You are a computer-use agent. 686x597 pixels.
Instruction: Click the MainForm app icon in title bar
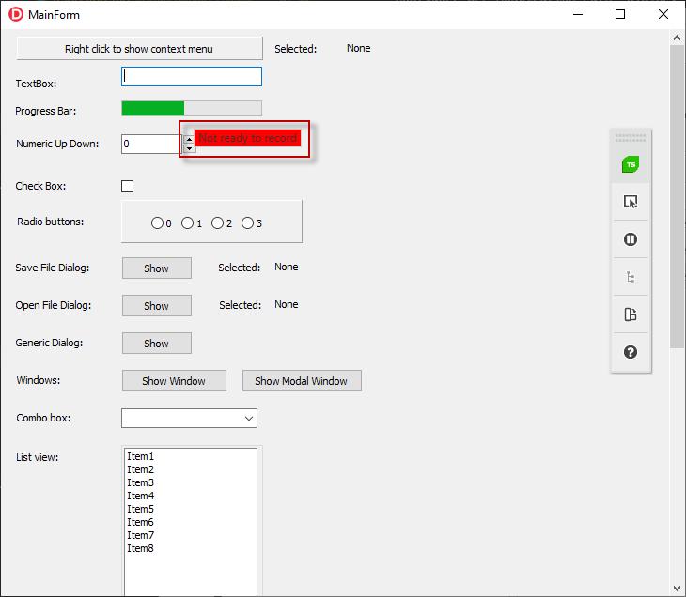[x=15, y=14]
